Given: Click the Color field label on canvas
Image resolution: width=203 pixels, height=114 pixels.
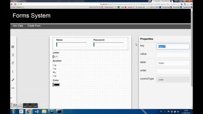Looking at the screenshot, I should point(56,80).
